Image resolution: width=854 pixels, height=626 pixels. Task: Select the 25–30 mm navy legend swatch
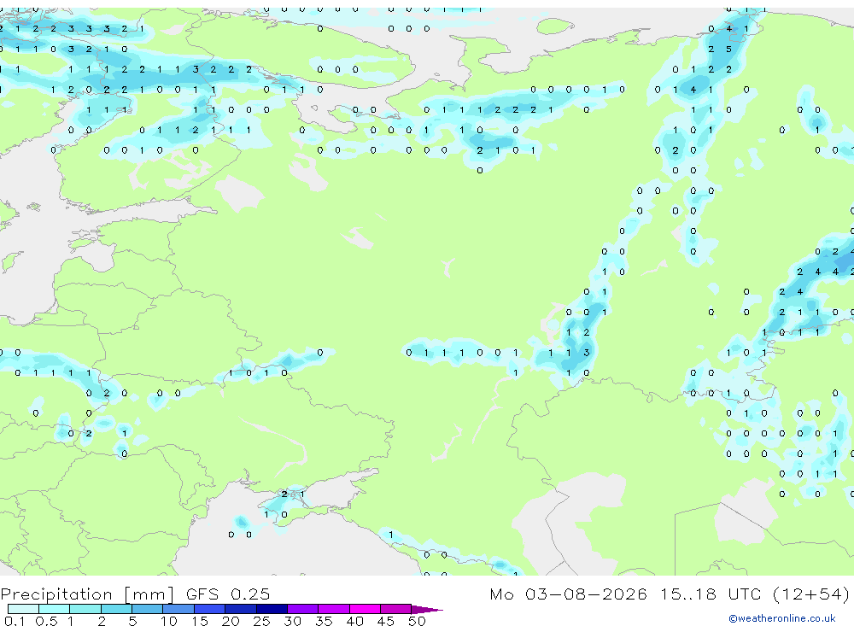[x=272, y=609]
